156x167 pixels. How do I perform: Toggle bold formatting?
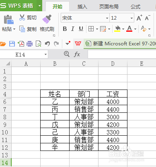point(65,29)
